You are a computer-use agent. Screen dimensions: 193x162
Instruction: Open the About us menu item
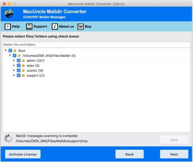[63, 27]
